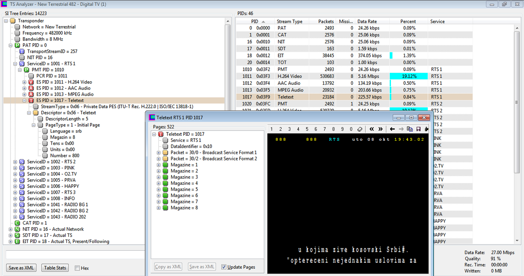The width and height of the screenshot is (524, 276).
Task: Select the red V icon for ES PID 1011
Action: 31,82
